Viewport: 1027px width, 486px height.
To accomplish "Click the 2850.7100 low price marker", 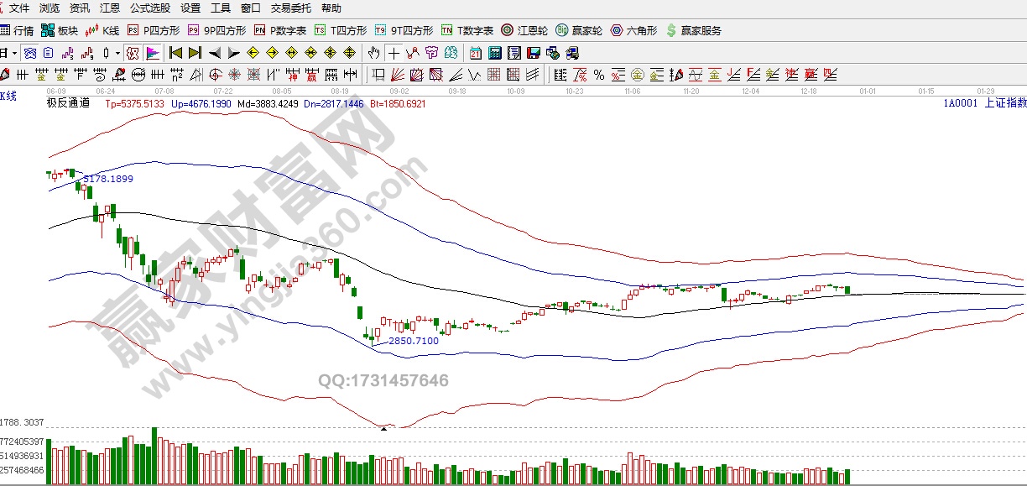I will [413, 341].
